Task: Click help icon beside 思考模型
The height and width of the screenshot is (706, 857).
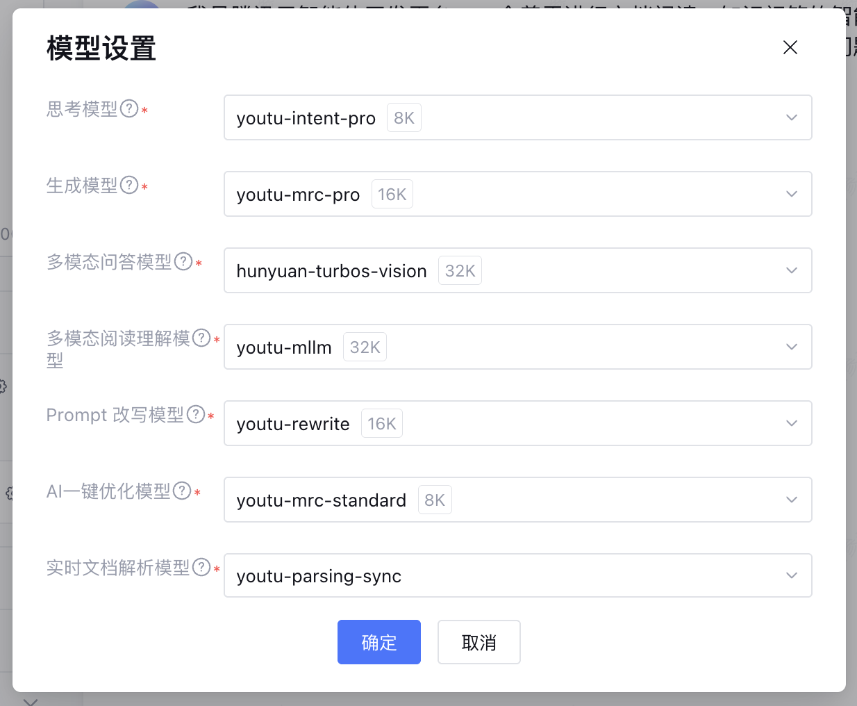Action: point(129,108)
